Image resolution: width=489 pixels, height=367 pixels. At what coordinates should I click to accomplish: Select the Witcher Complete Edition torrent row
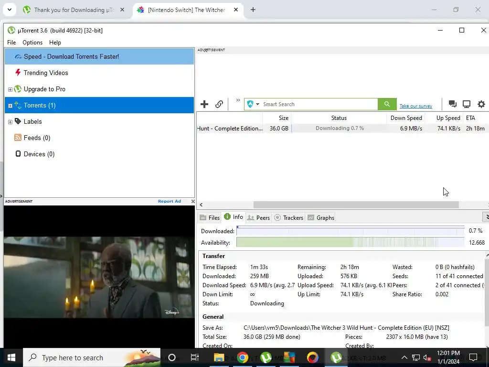tap(342, 128)
